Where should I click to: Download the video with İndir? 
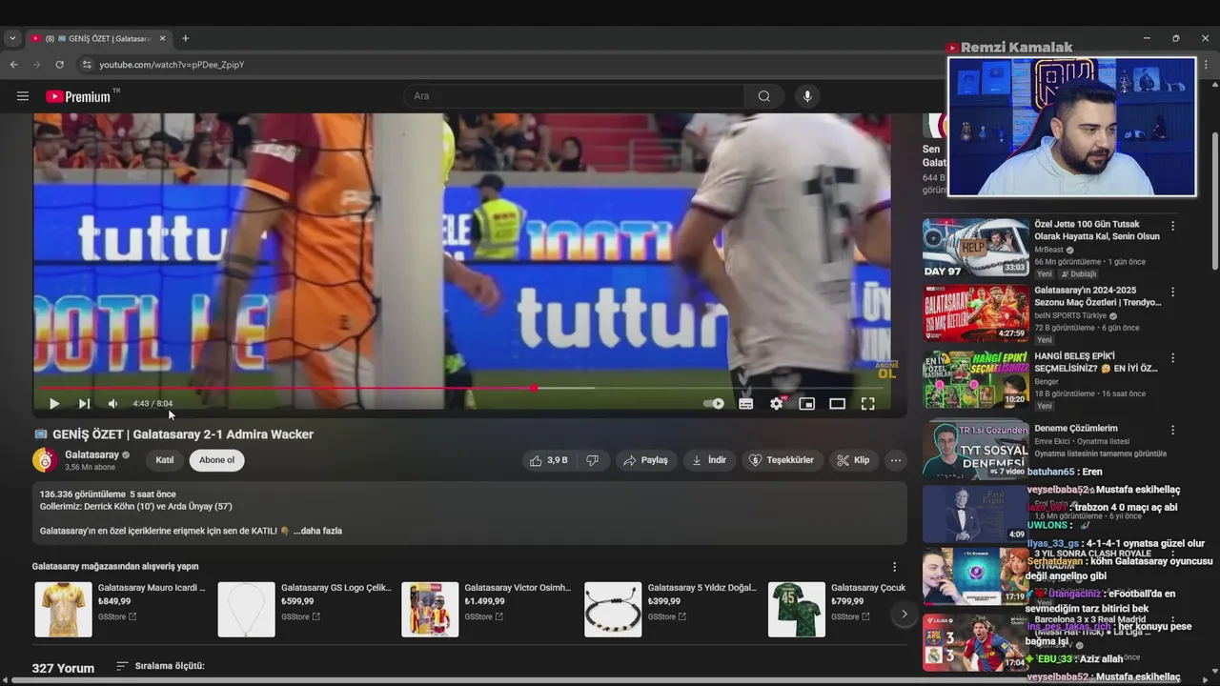(x=709, y=460)
